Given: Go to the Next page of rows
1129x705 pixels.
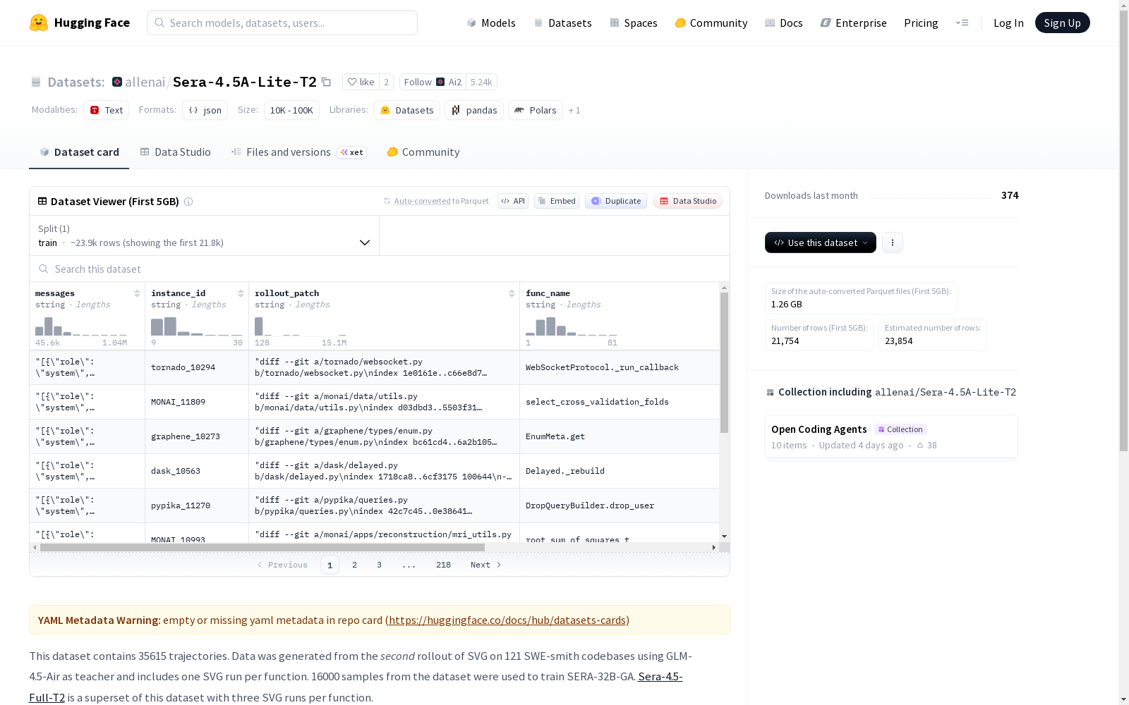Looking at the screenshot, I should tap(486, 565).
